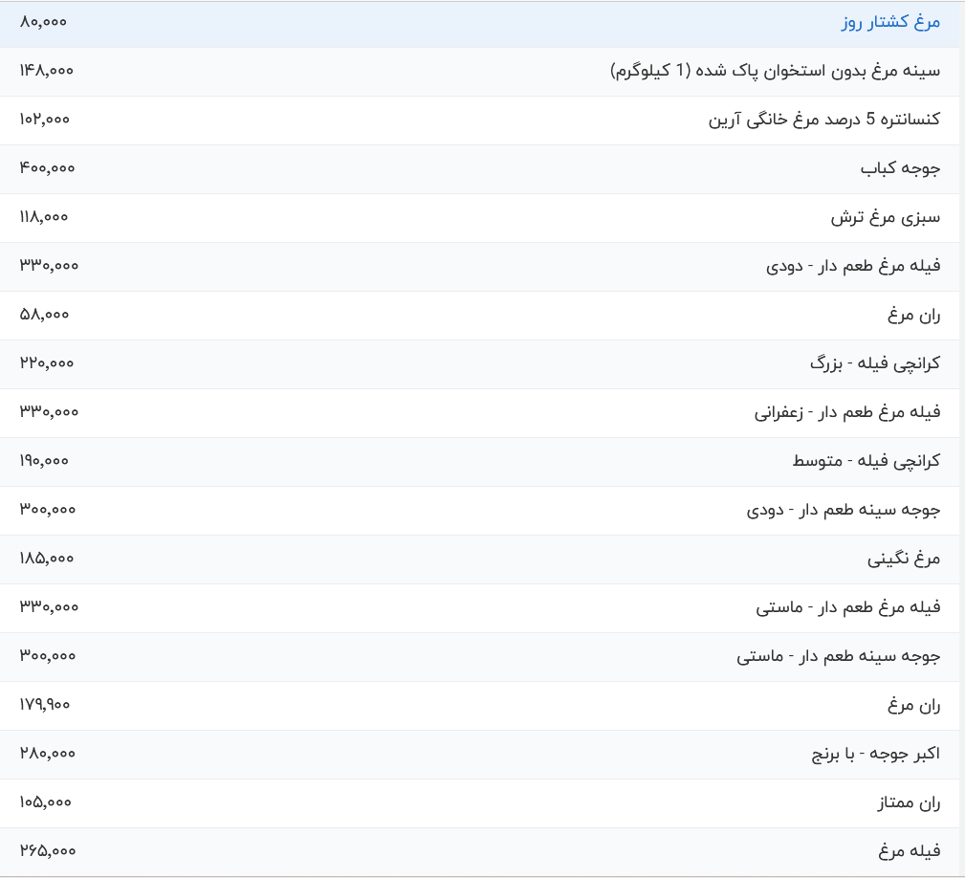Click the سبزی مرغ ترش item
The height and width of the screenshot is (878, 965).
coord(885,217)
